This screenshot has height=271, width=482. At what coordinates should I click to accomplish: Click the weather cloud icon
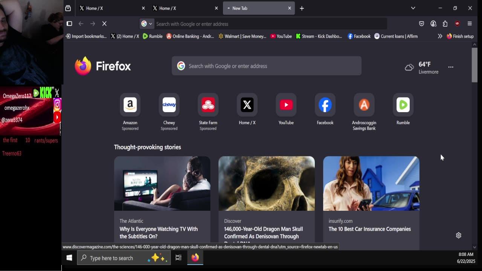point(409,68)
